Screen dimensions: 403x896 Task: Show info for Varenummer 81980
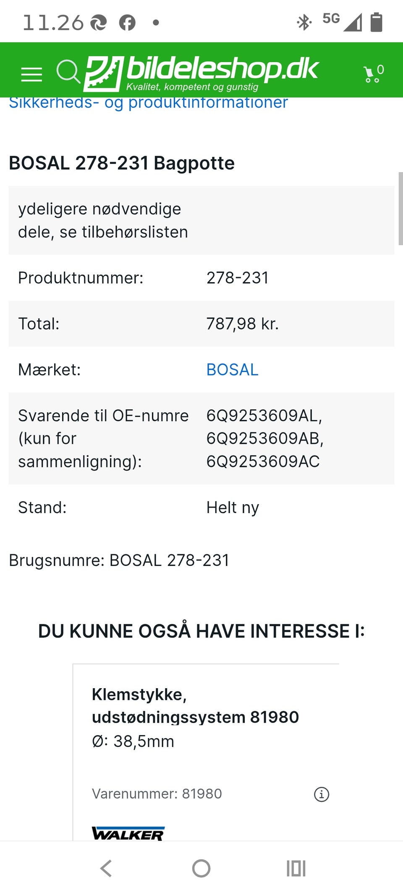pos(322,794)
